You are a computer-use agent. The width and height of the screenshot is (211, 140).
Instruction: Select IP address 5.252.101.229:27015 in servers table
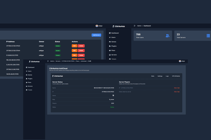(13, 65)
